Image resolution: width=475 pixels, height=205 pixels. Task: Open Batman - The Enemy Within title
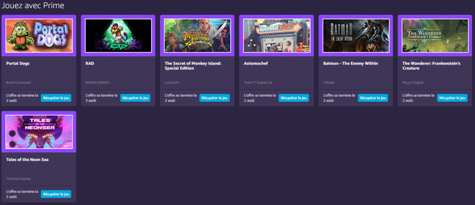coord(351,63)
